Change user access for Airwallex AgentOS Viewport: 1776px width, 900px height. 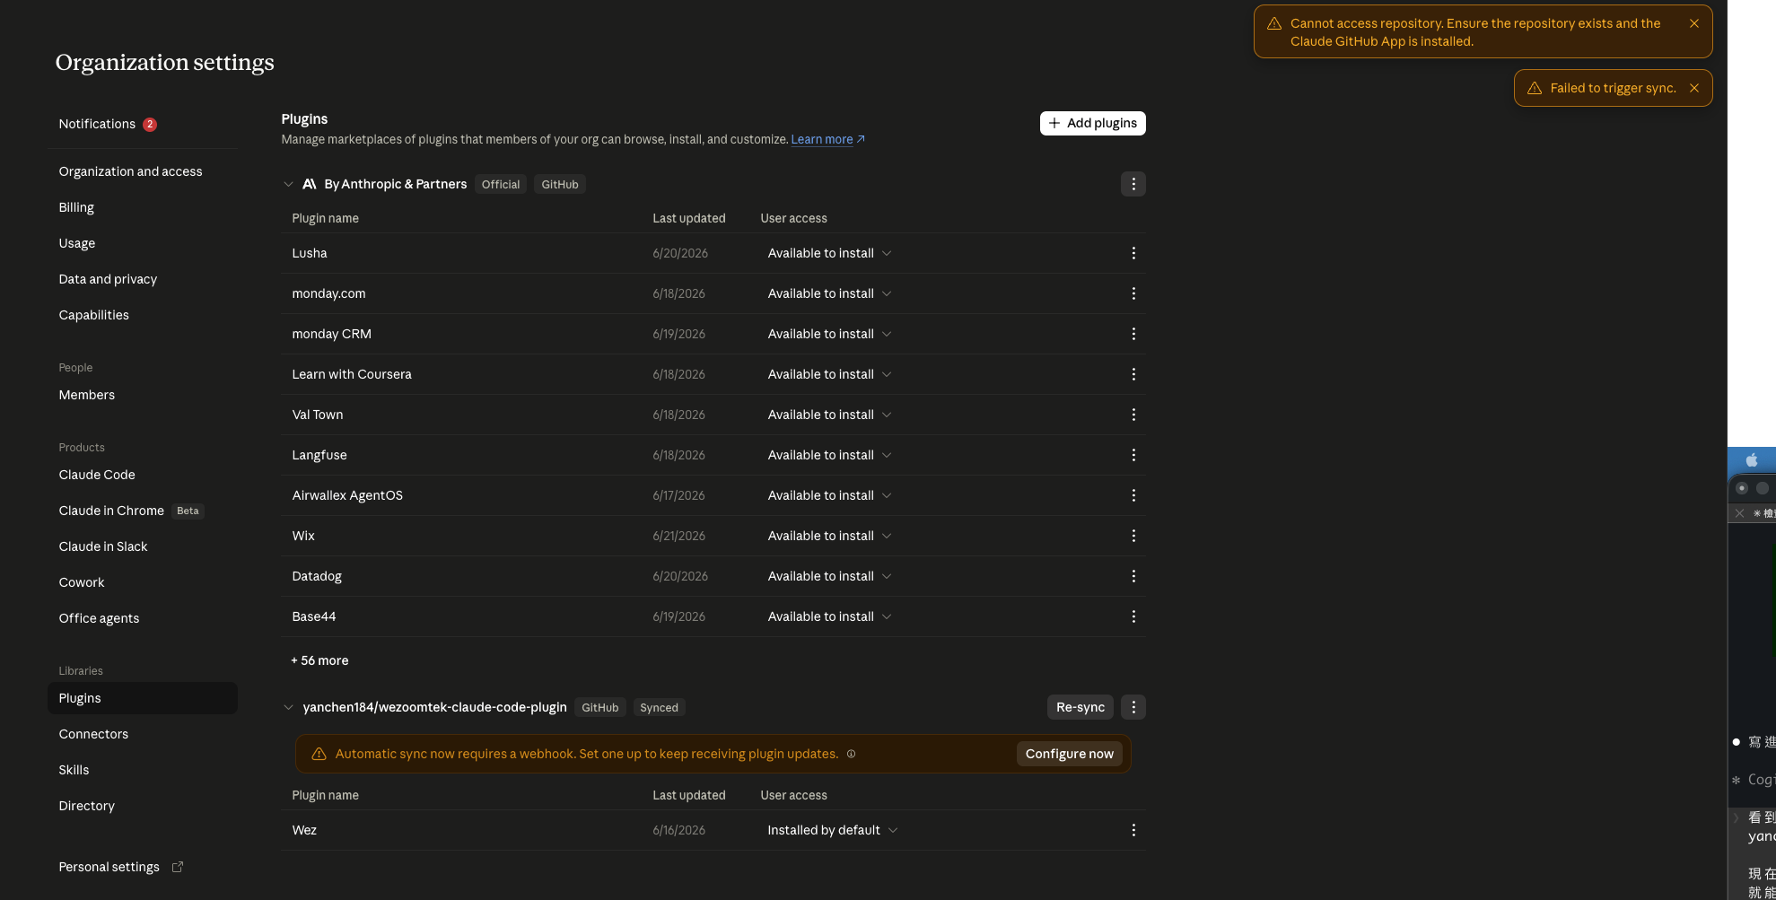(x=829, y=495)
